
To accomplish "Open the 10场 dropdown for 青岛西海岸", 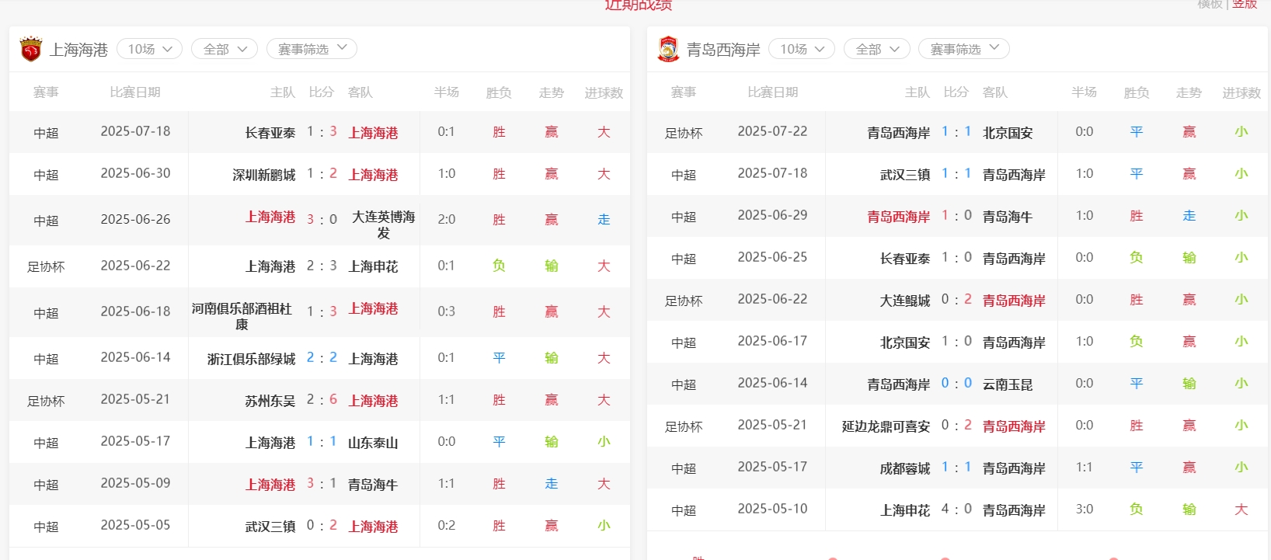I will 801,49.
